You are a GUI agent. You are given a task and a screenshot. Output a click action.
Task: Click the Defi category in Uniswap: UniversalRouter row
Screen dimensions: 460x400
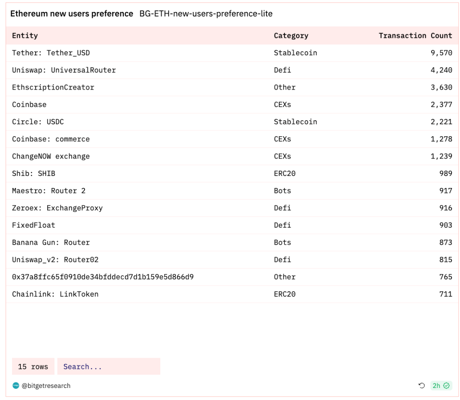282,70
